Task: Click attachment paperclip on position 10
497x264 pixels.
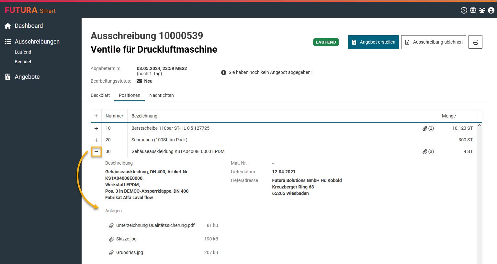Action: 425,128
